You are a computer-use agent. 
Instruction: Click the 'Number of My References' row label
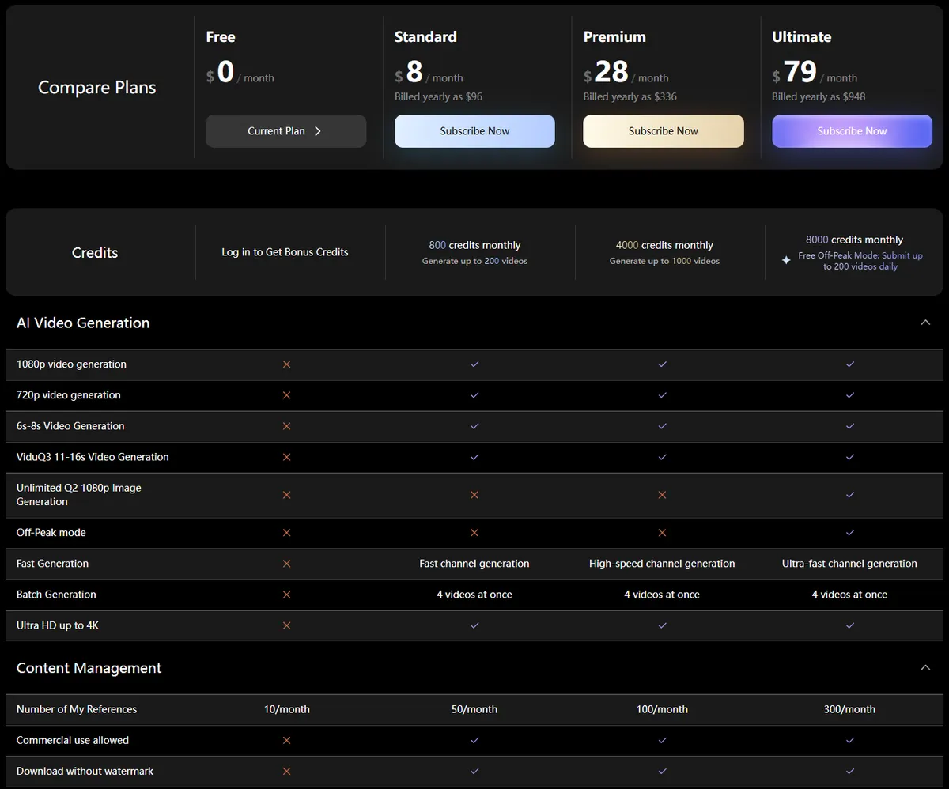[x=77, y=709]
